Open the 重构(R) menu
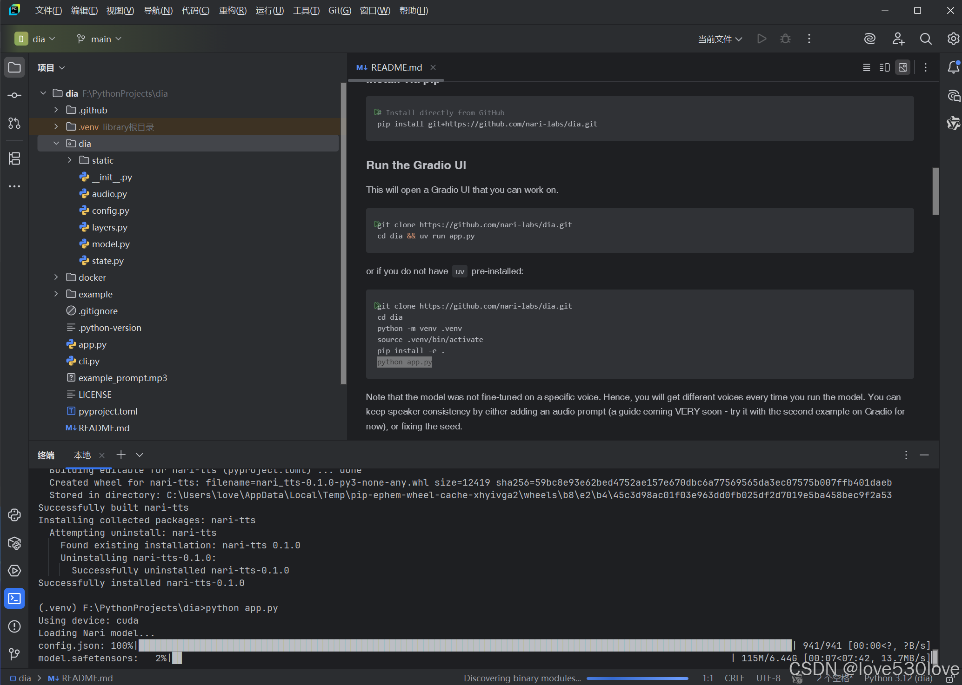Screen dimensions: 962x685 (233, 10)
